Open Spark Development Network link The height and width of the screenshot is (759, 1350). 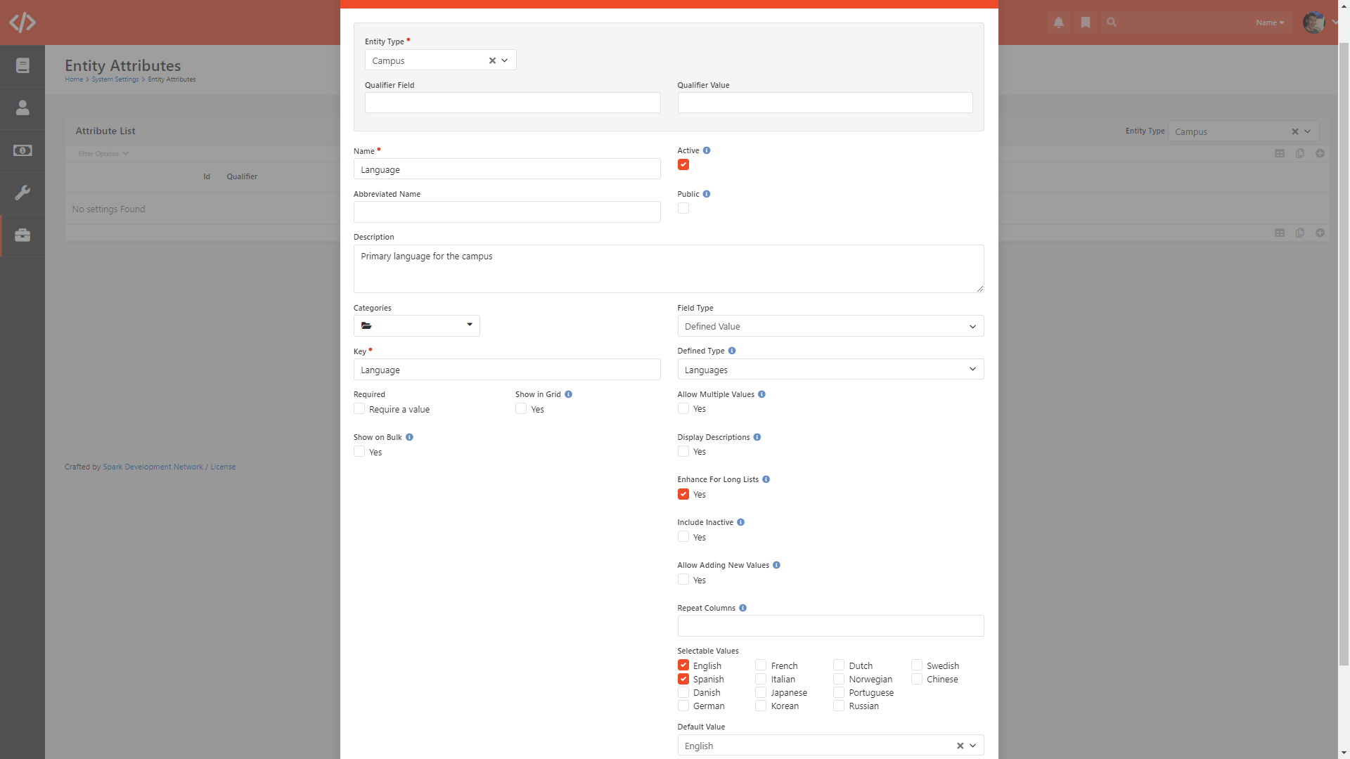coord(153,467)
